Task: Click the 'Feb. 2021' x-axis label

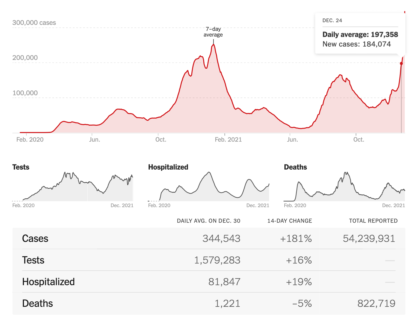Action: click(228, 140)
